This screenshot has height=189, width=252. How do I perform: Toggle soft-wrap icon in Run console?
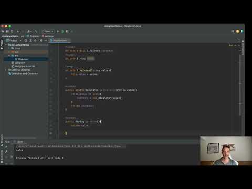click(x=12, y=156)
